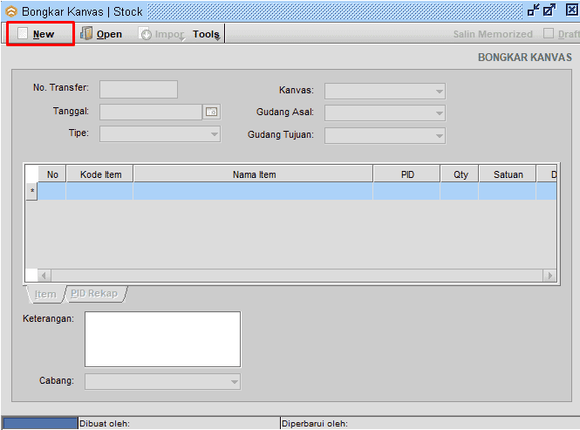
Task: Switch to the Item tab
Action: pos(45,294)
